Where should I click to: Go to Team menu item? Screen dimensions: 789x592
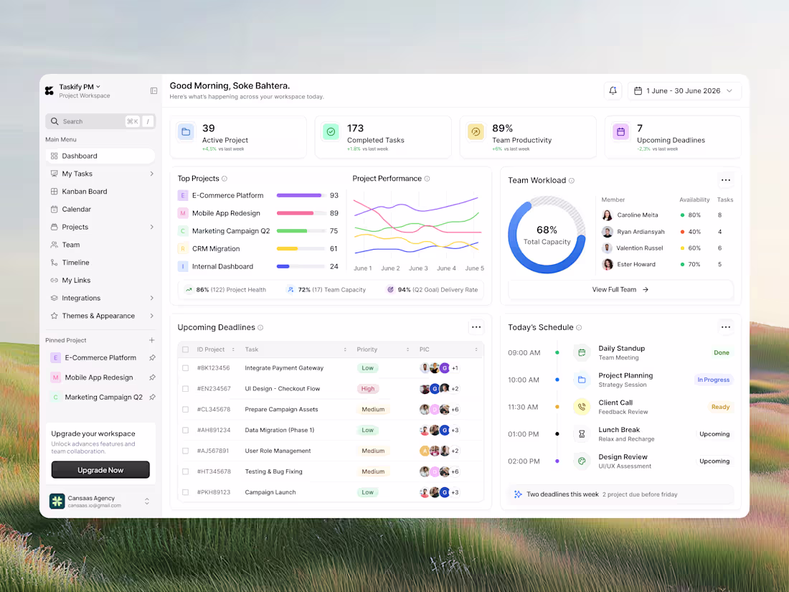(x=100, y=245)
